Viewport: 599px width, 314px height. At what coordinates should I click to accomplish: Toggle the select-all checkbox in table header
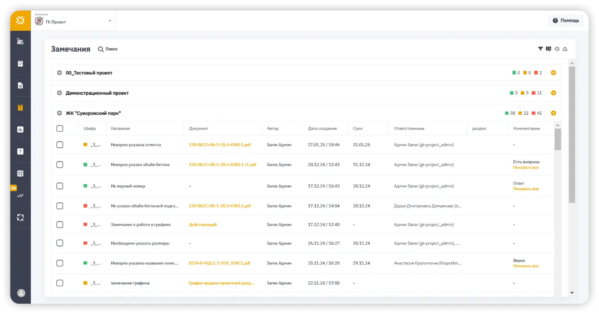click(60, 129)
